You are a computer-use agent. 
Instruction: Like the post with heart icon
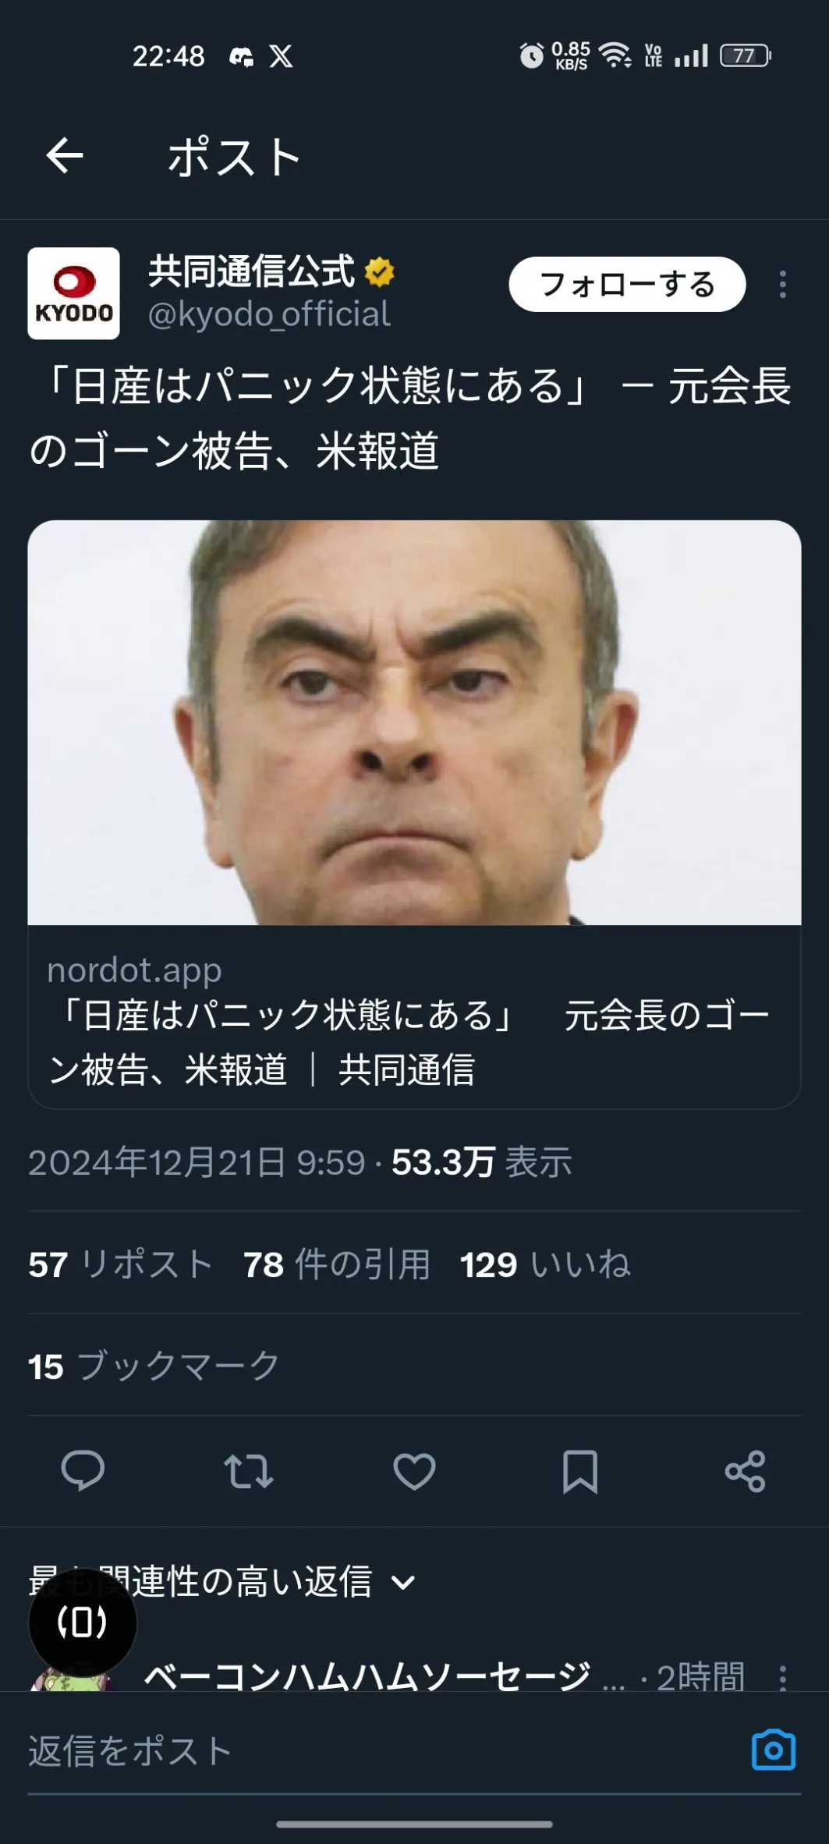click(x=414, y=1471)
